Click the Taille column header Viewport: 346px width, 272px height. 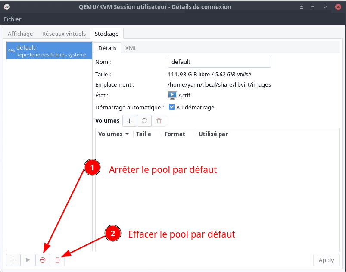143,134
